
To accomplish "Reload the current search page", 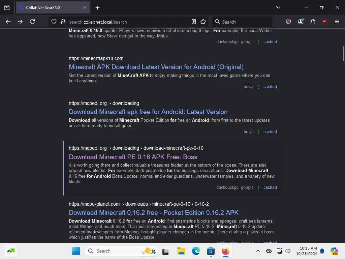I will coord(32,22).
